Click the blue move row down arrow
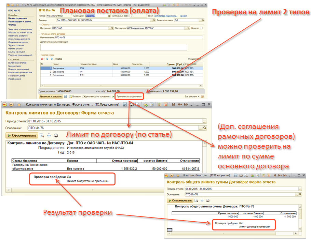This screenshot has width=311, height=240. click(52, 59)
